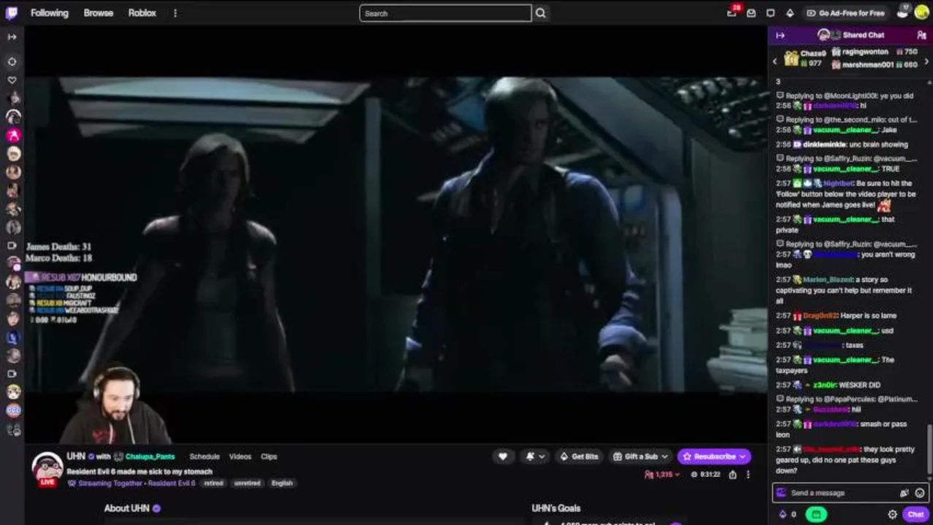Click the UHN's Goals heading
Image resolution: width=933 pixels, height=525 pixels.
point(556,508)
